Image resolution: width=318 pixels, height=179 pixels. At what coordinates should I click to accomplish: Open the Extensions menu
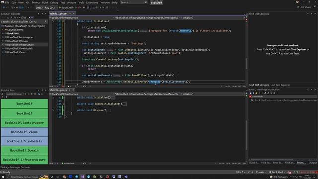[92, 3]
